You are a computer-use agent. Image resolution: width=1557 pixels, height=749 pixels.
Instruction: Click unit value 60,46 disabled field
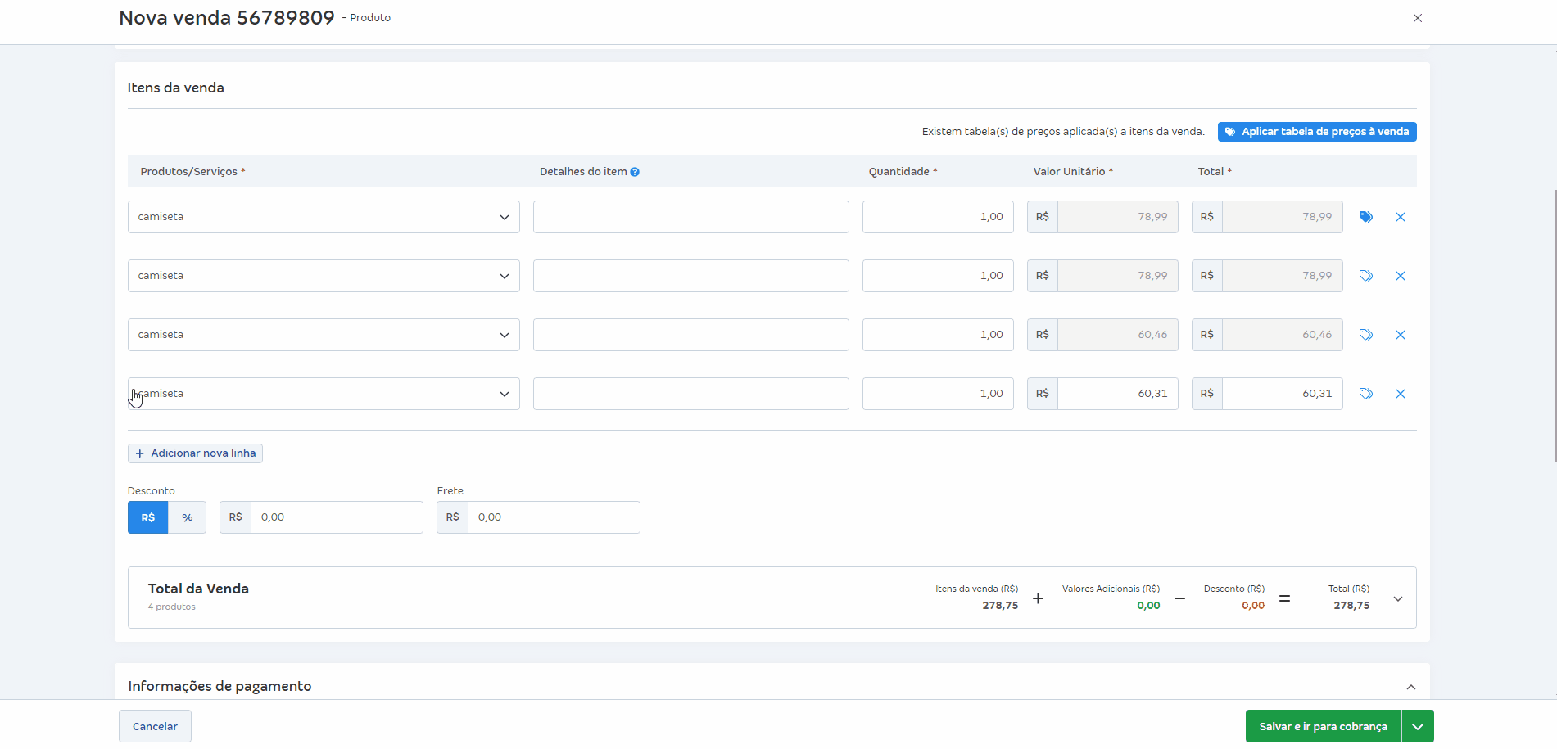point(1118,335)
